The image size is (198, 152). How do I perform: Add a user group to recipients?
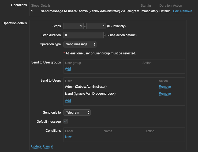68,69
